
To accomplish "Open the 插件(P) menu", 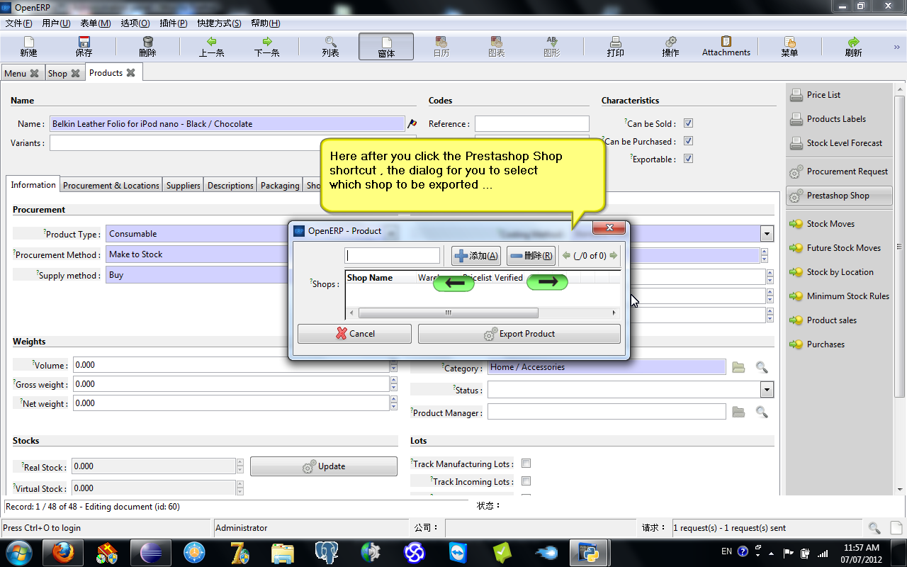I will [172, 23].
